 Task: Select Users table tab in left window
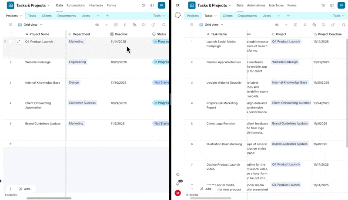tap(86, 16)
